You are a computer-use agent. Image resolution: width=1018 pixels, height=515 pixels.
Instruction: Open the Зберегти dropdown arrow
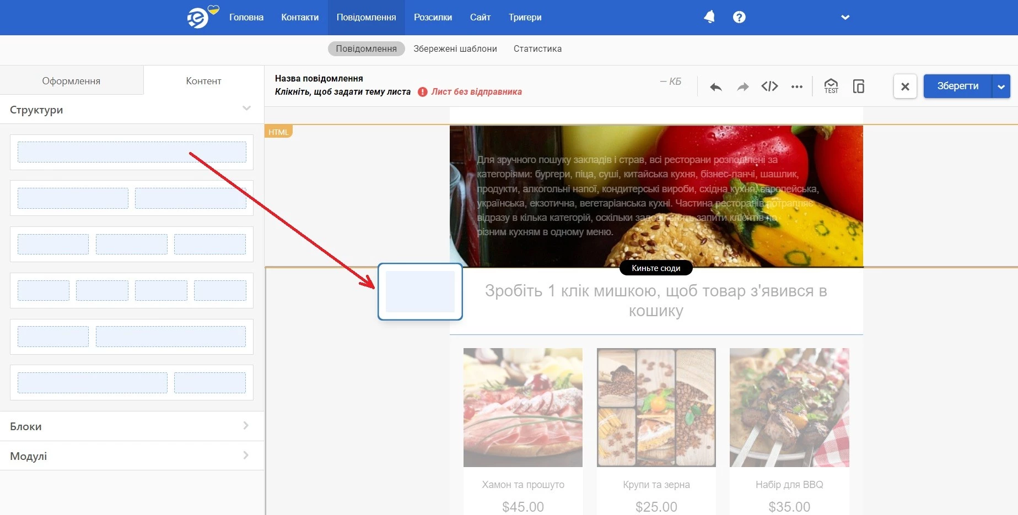click(x=1001, y=86)
